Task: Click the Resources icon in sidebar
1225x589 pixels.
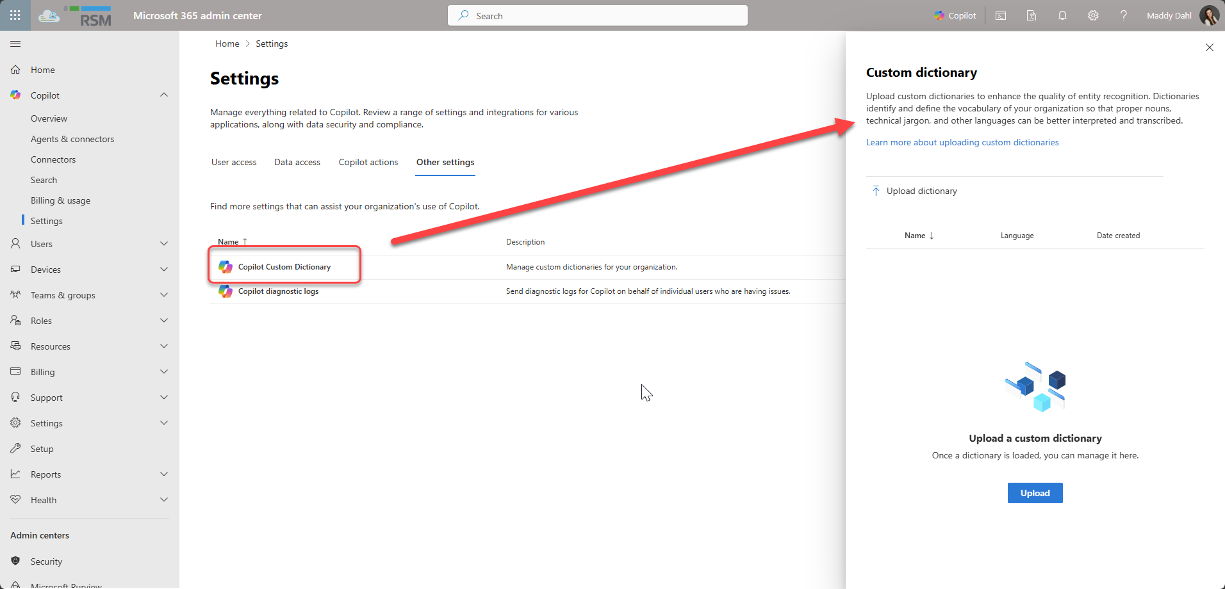Action: coord(15,346)
